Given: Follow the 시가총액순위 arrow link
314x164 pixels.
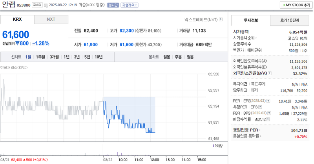Looking at the screenshot, I should (256, 38).
